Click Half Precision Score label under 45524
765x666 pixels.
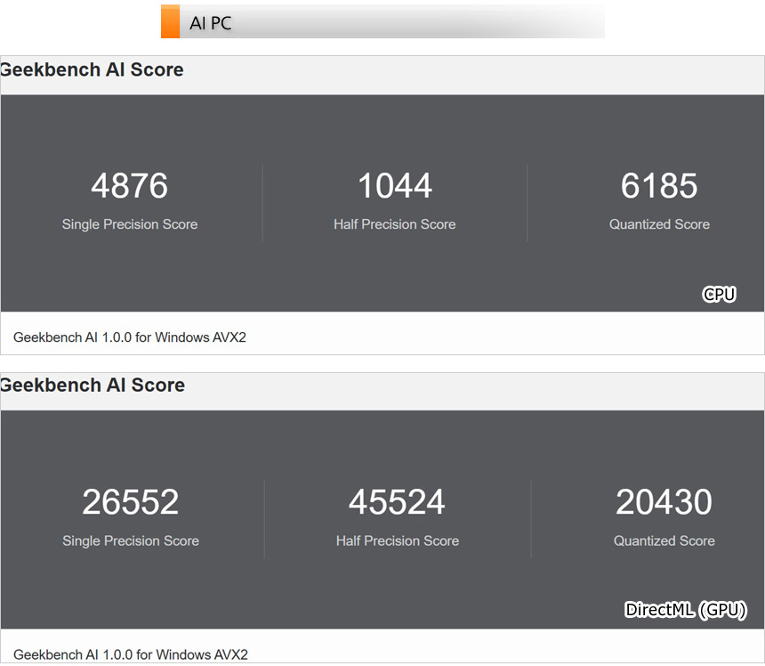pyautogui.click(x=398, y=540)
